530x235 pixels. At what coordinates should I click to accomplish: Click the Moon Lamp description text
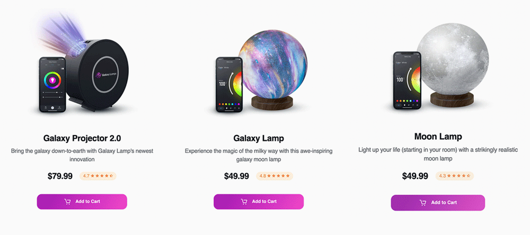(438, 154)
